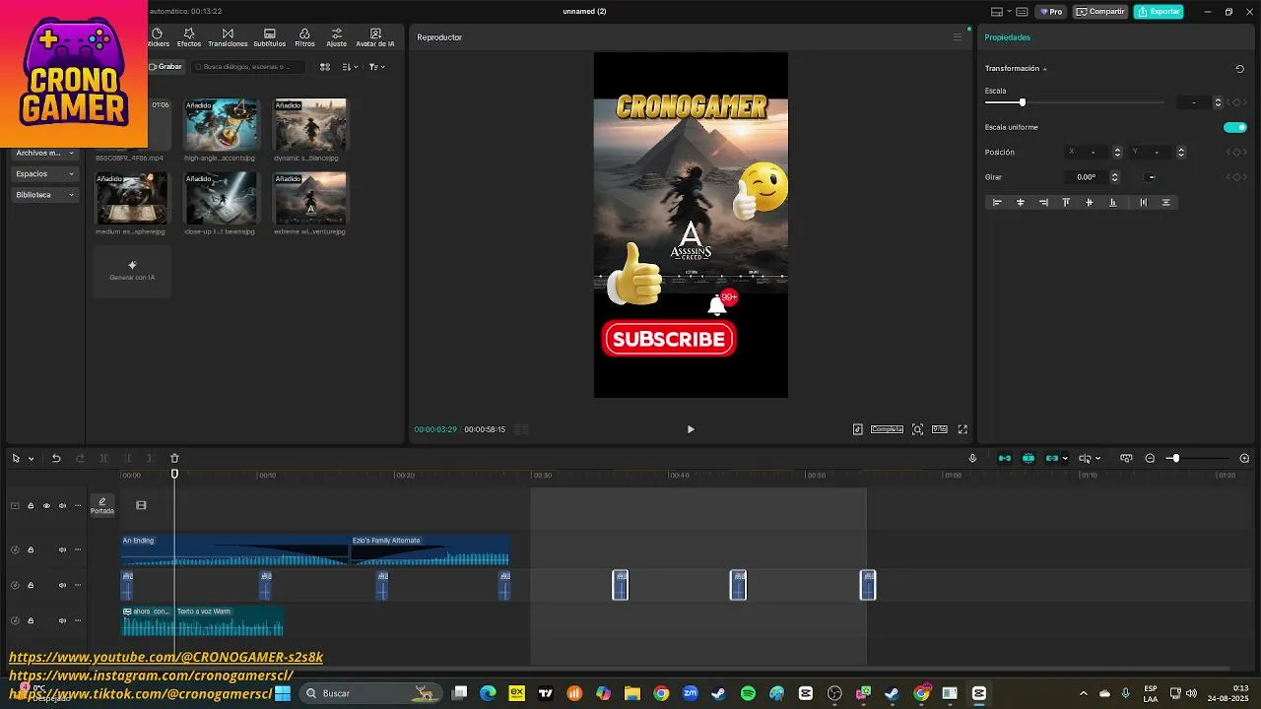
Task: Align selection to horizontal center
Action: (x=1021, y=203)
